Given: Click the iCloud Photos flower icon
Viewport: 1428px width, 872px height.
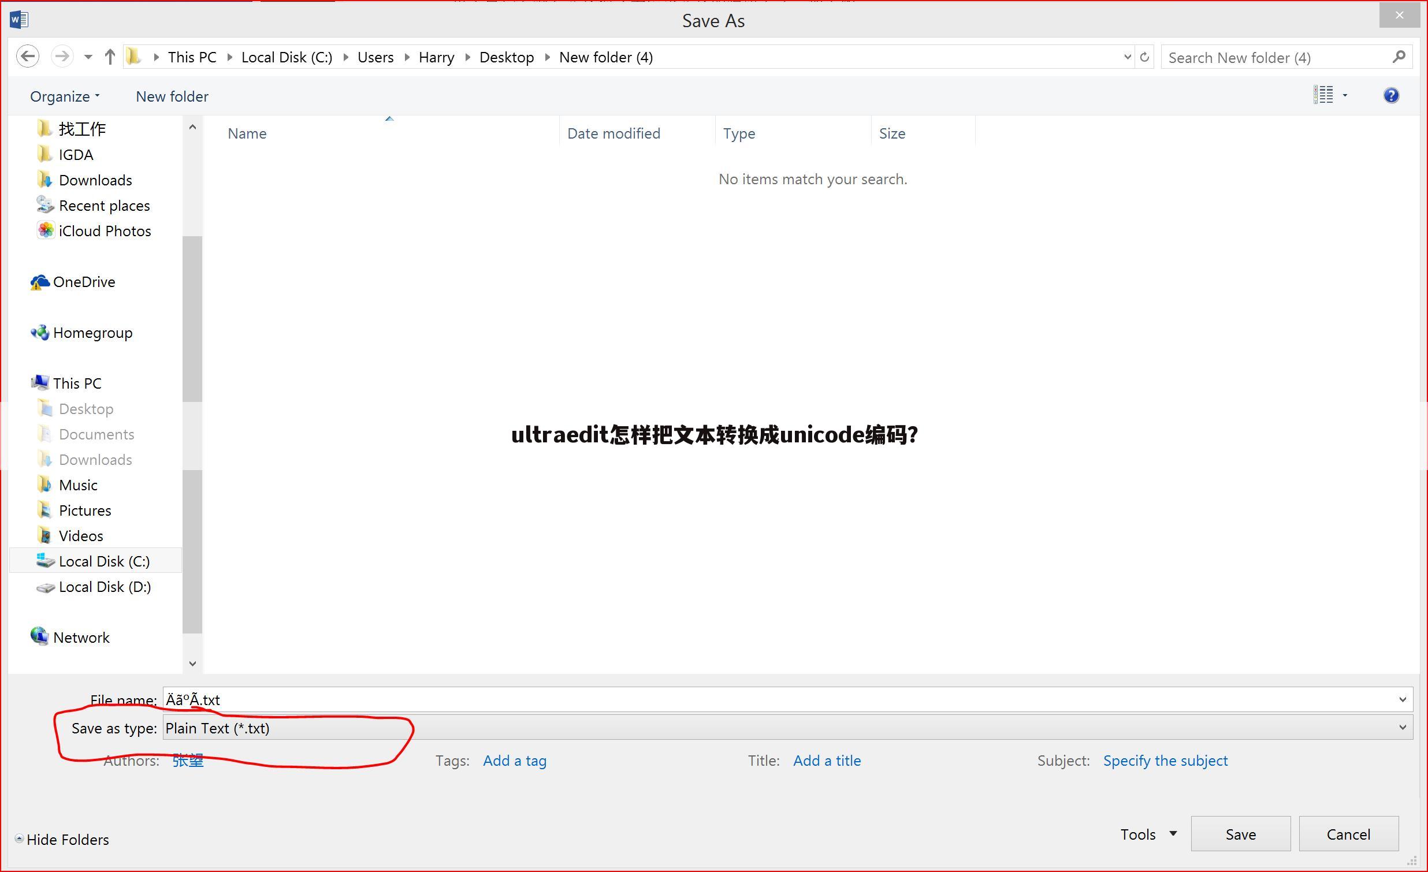Looking at the screenshot, I should (45, 230).
